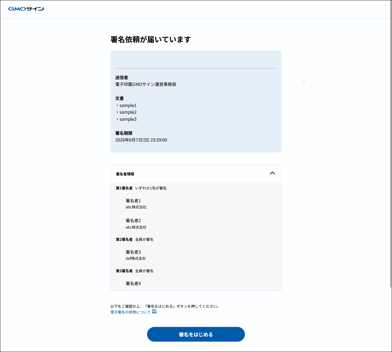Click the 送信者 label
This screenshot has height=352, width=392.
point(122,78)
